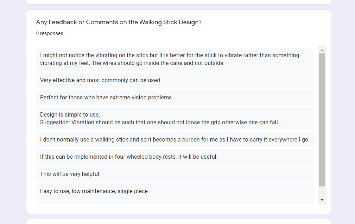Click the Walking Stick Design feedback question title
Image resolution: width=355 pixels, height=224 pixels.
coord(119,22)
